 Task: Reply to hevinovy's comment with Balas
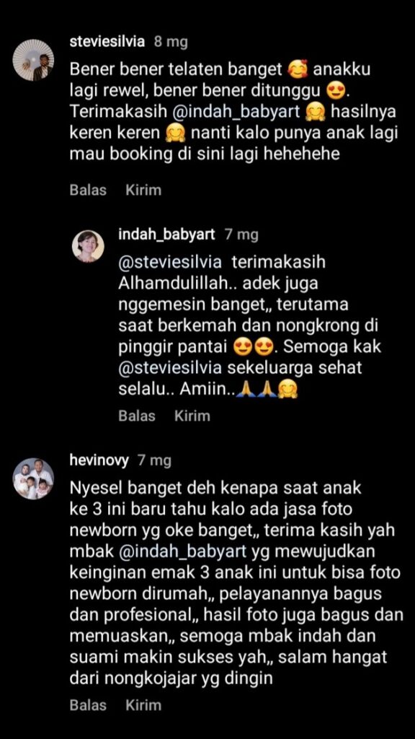coord(88,705)
